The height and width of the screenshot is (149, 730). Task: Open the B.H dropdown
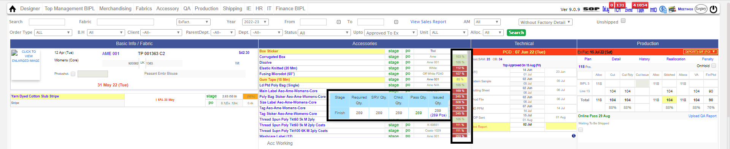tap(106, 33)
